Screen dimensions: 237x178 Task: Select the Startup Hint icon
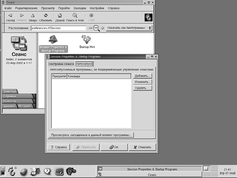tap(87, 39)
